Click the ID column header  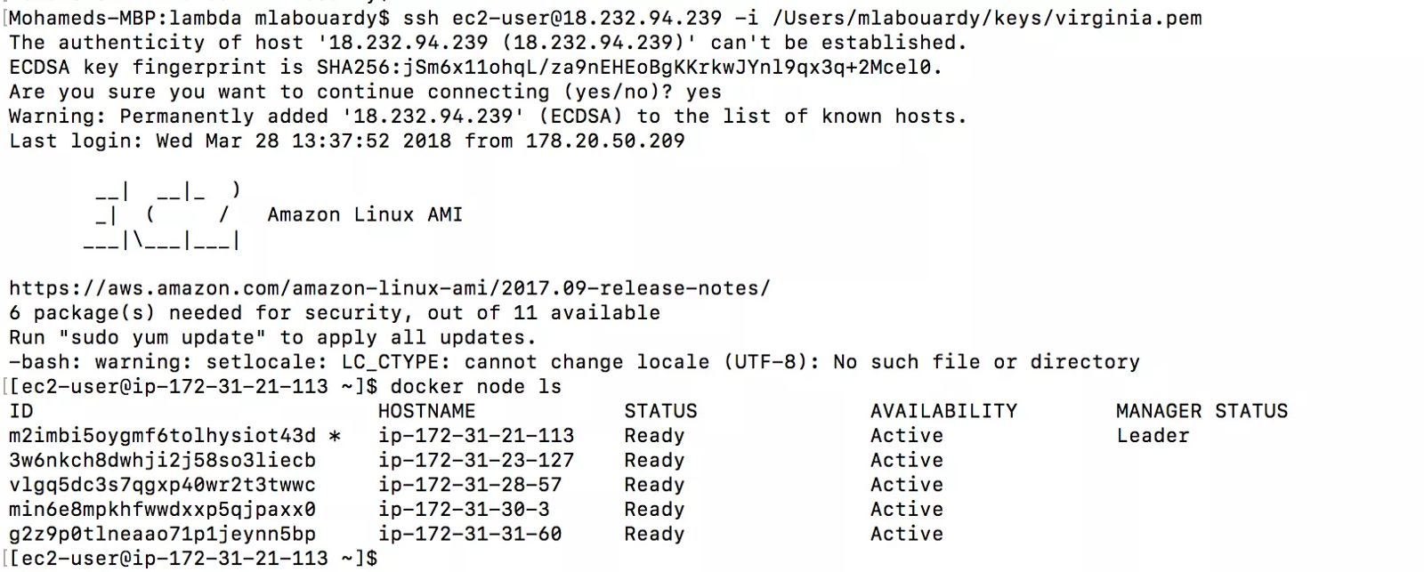[x=21, y=411]
